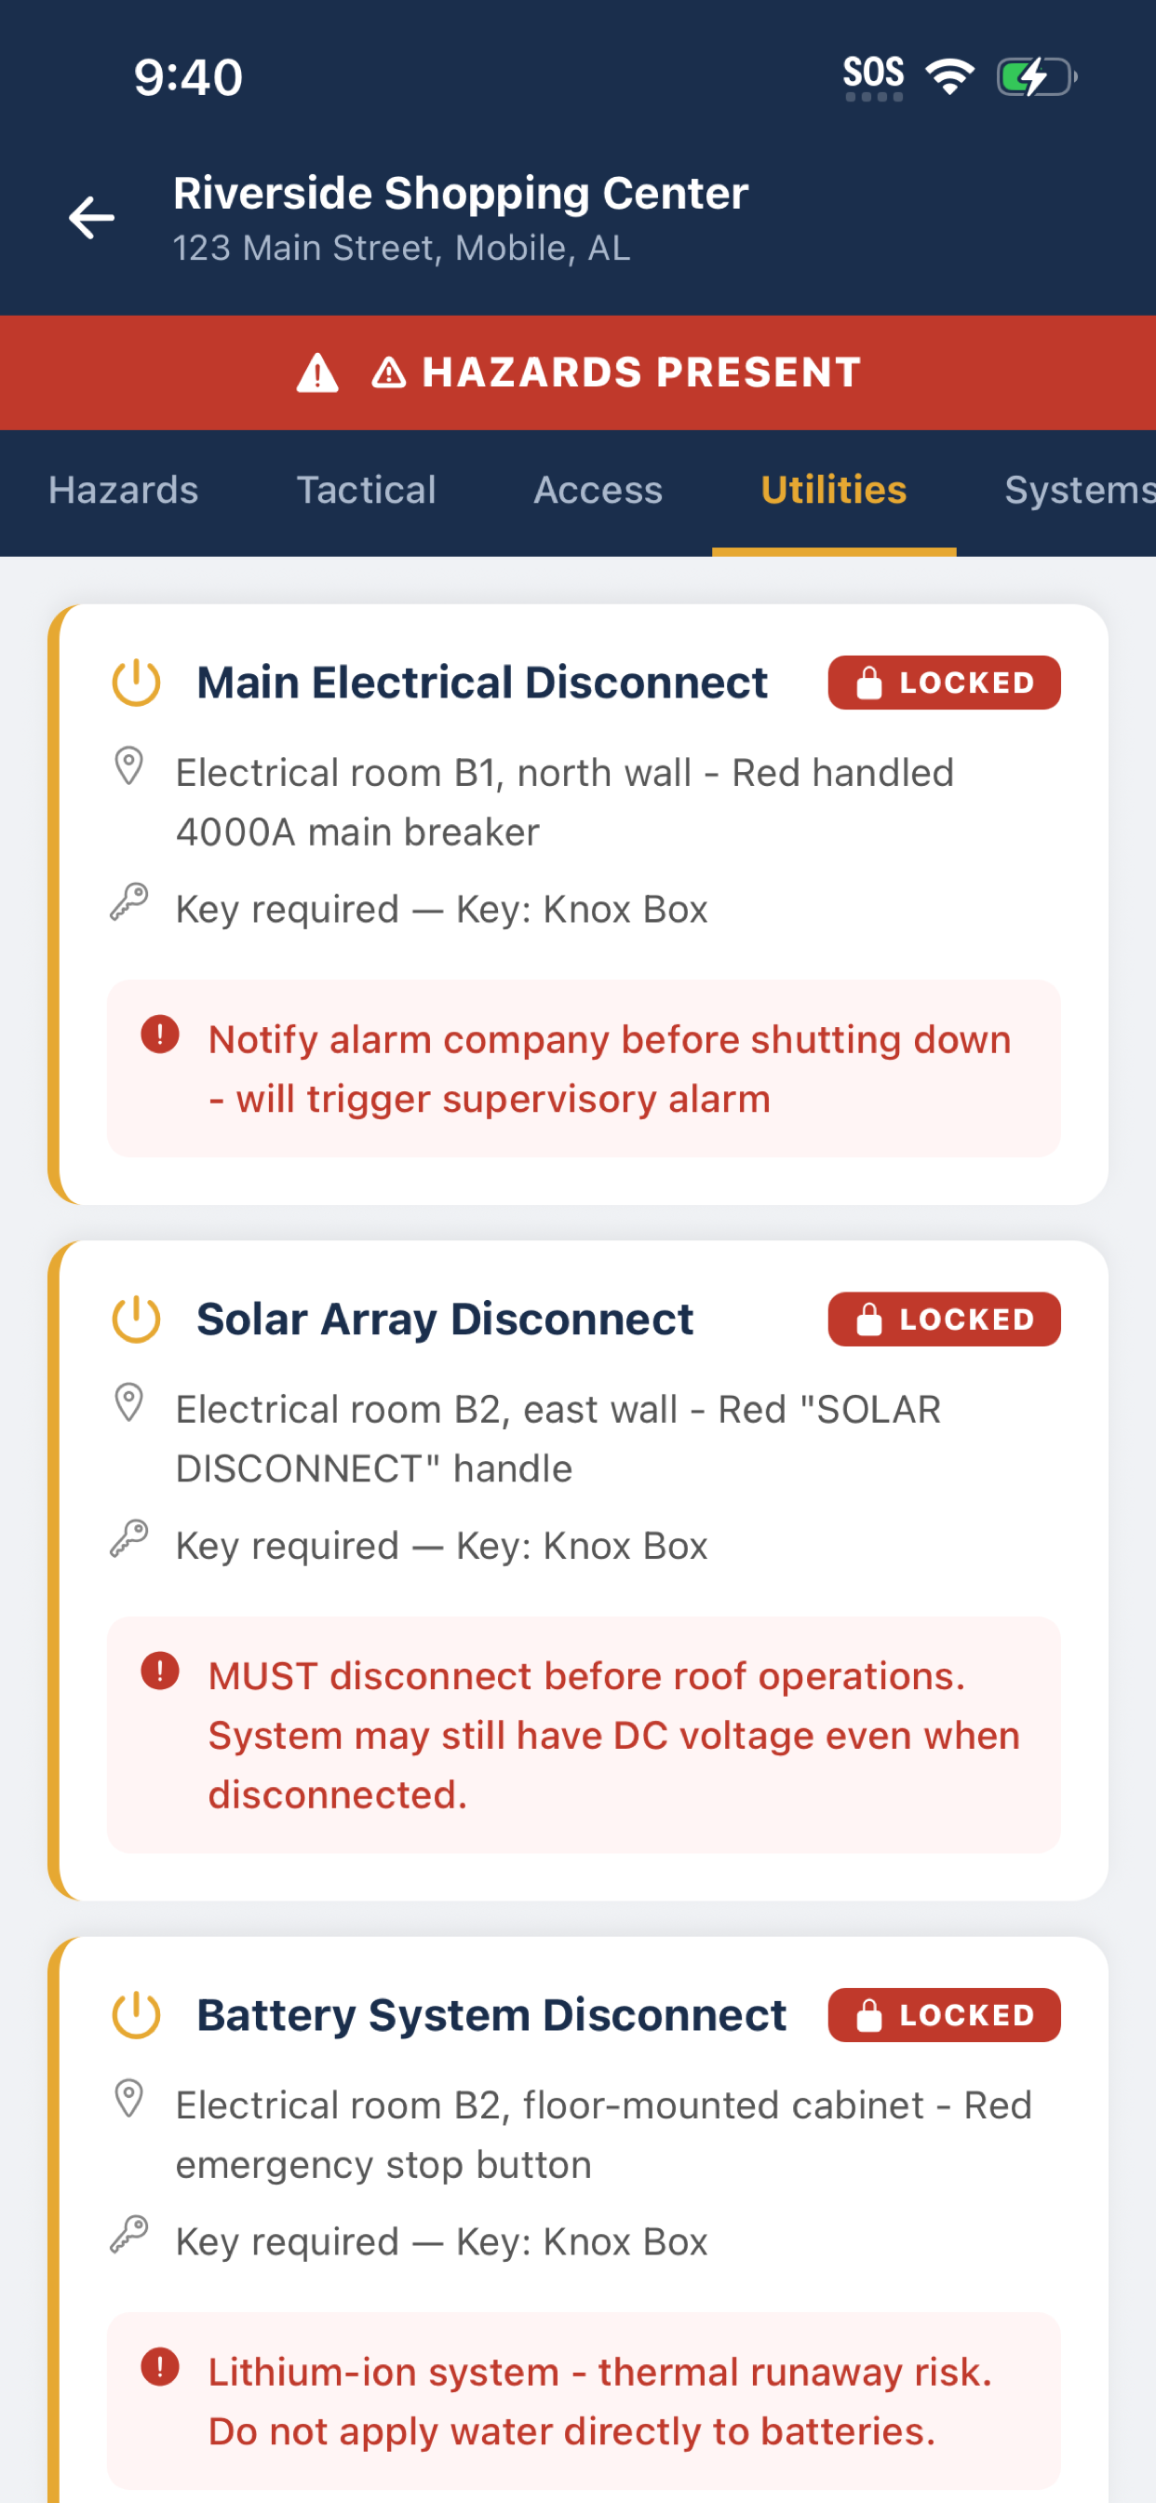The width and height of the screenshot is (1156, 2503).
Task: Tap the power icon beside Battery System Disconnect
Action: (136, 2014)
